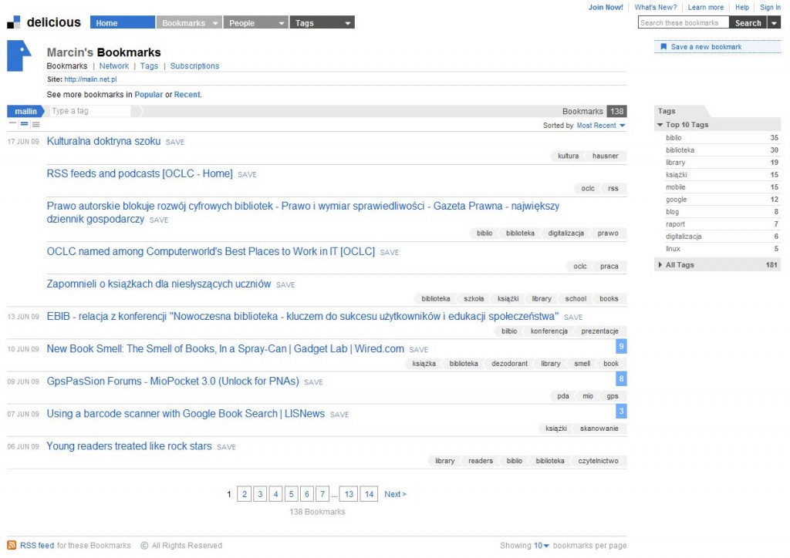Open the Bookmarks menu dropdown arrow
790x558 pixels.
215,23
